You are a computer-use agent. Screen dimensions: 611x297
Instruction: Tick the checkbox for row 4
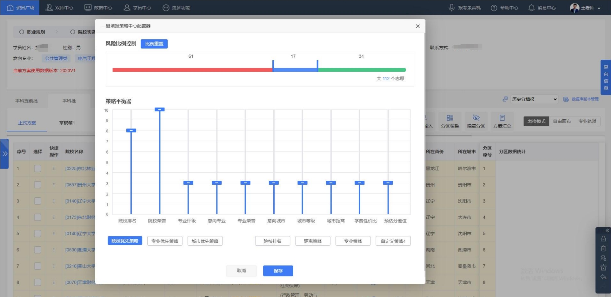pyautogui.click(x=38, y=217)
